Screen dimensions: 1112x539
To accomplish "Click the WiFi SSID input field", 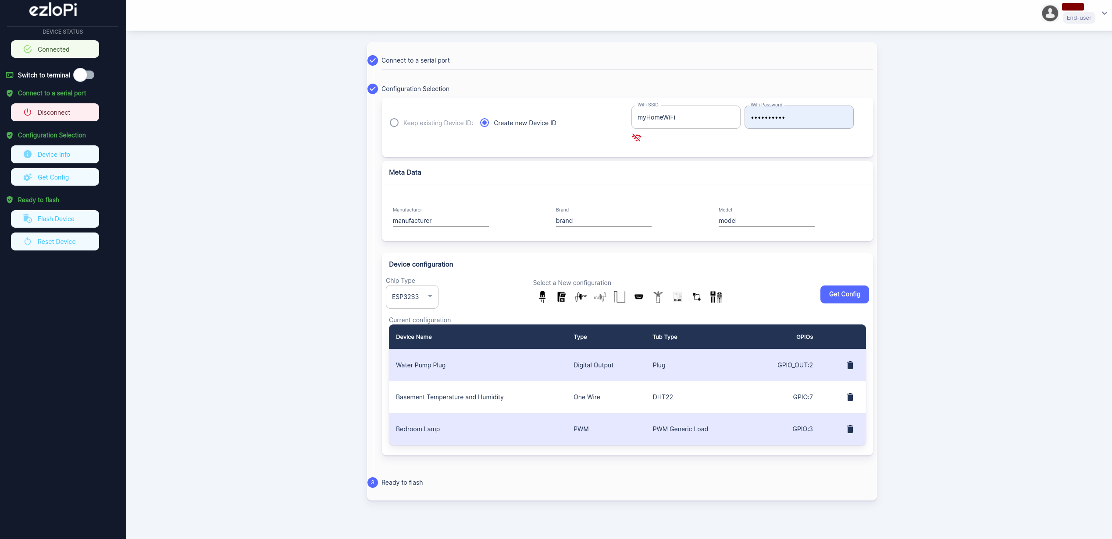I will pyautogui.click(x=685, y=117).
